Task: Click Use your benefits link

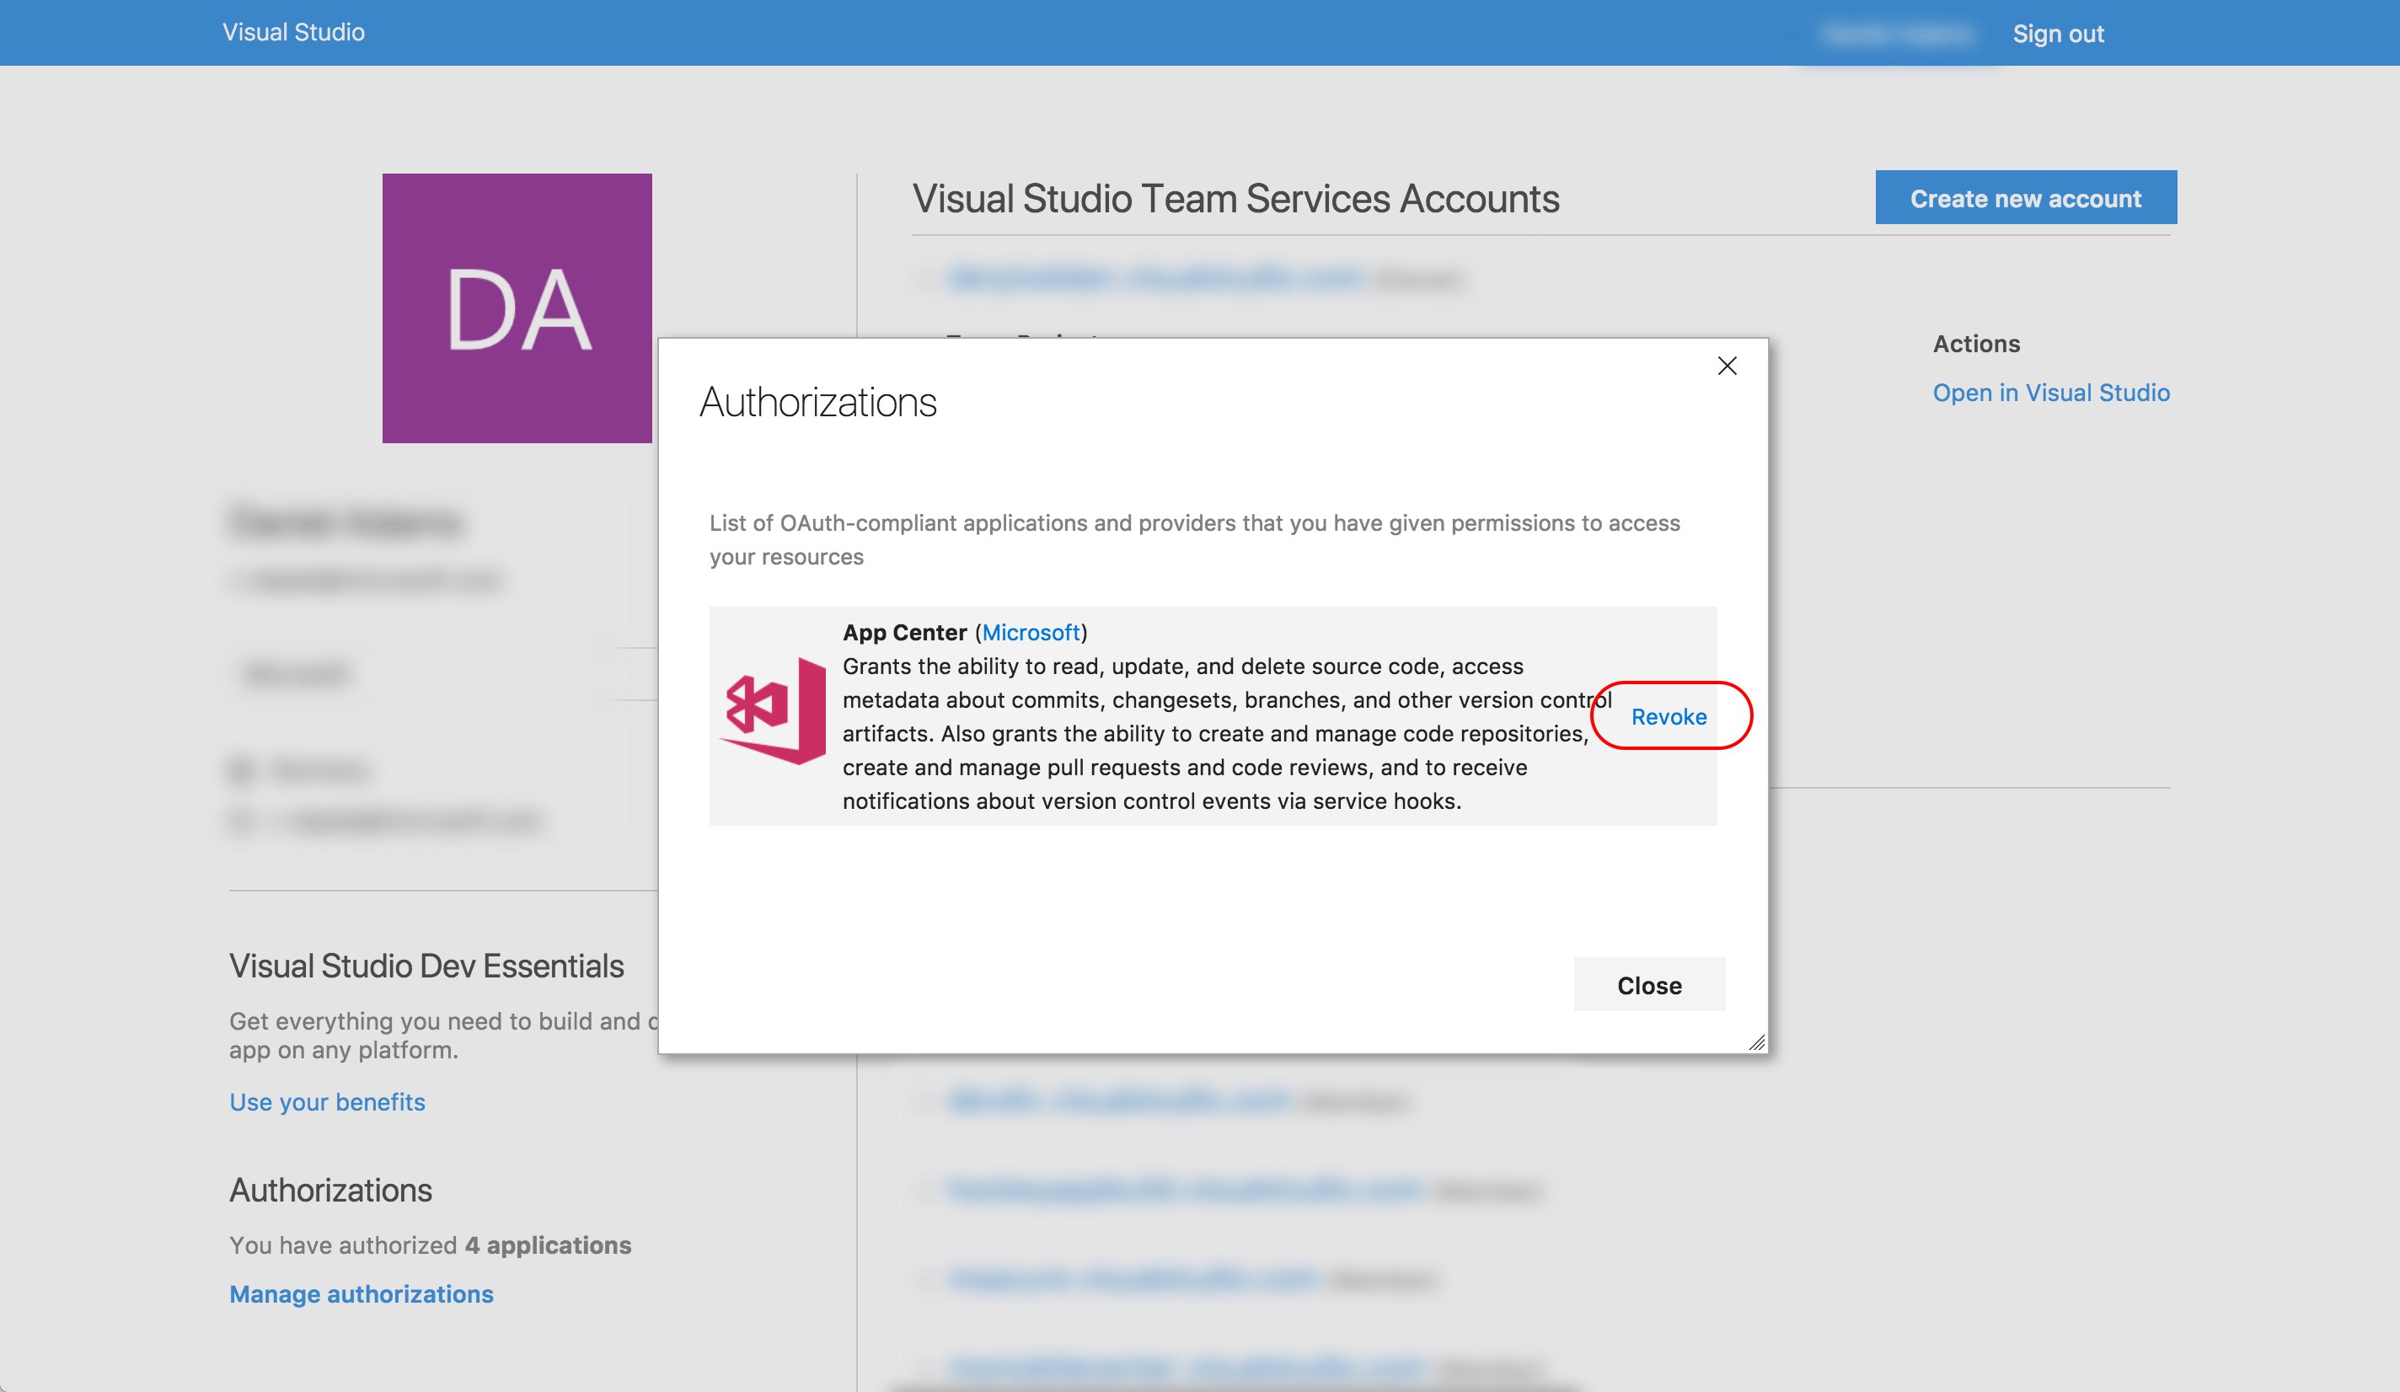Action: pyautogui.click(x=326, y=1099)
